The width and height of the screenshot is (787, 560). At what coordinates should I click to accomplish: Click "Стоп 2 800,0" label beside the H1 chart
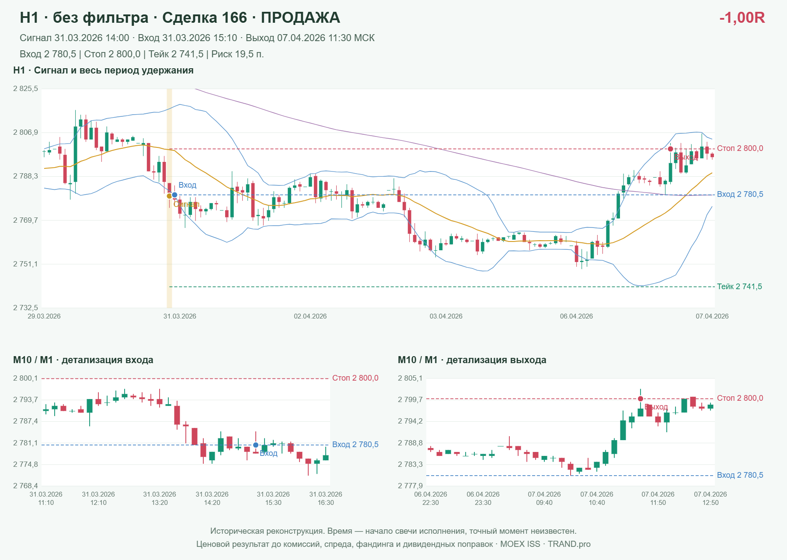740,148
